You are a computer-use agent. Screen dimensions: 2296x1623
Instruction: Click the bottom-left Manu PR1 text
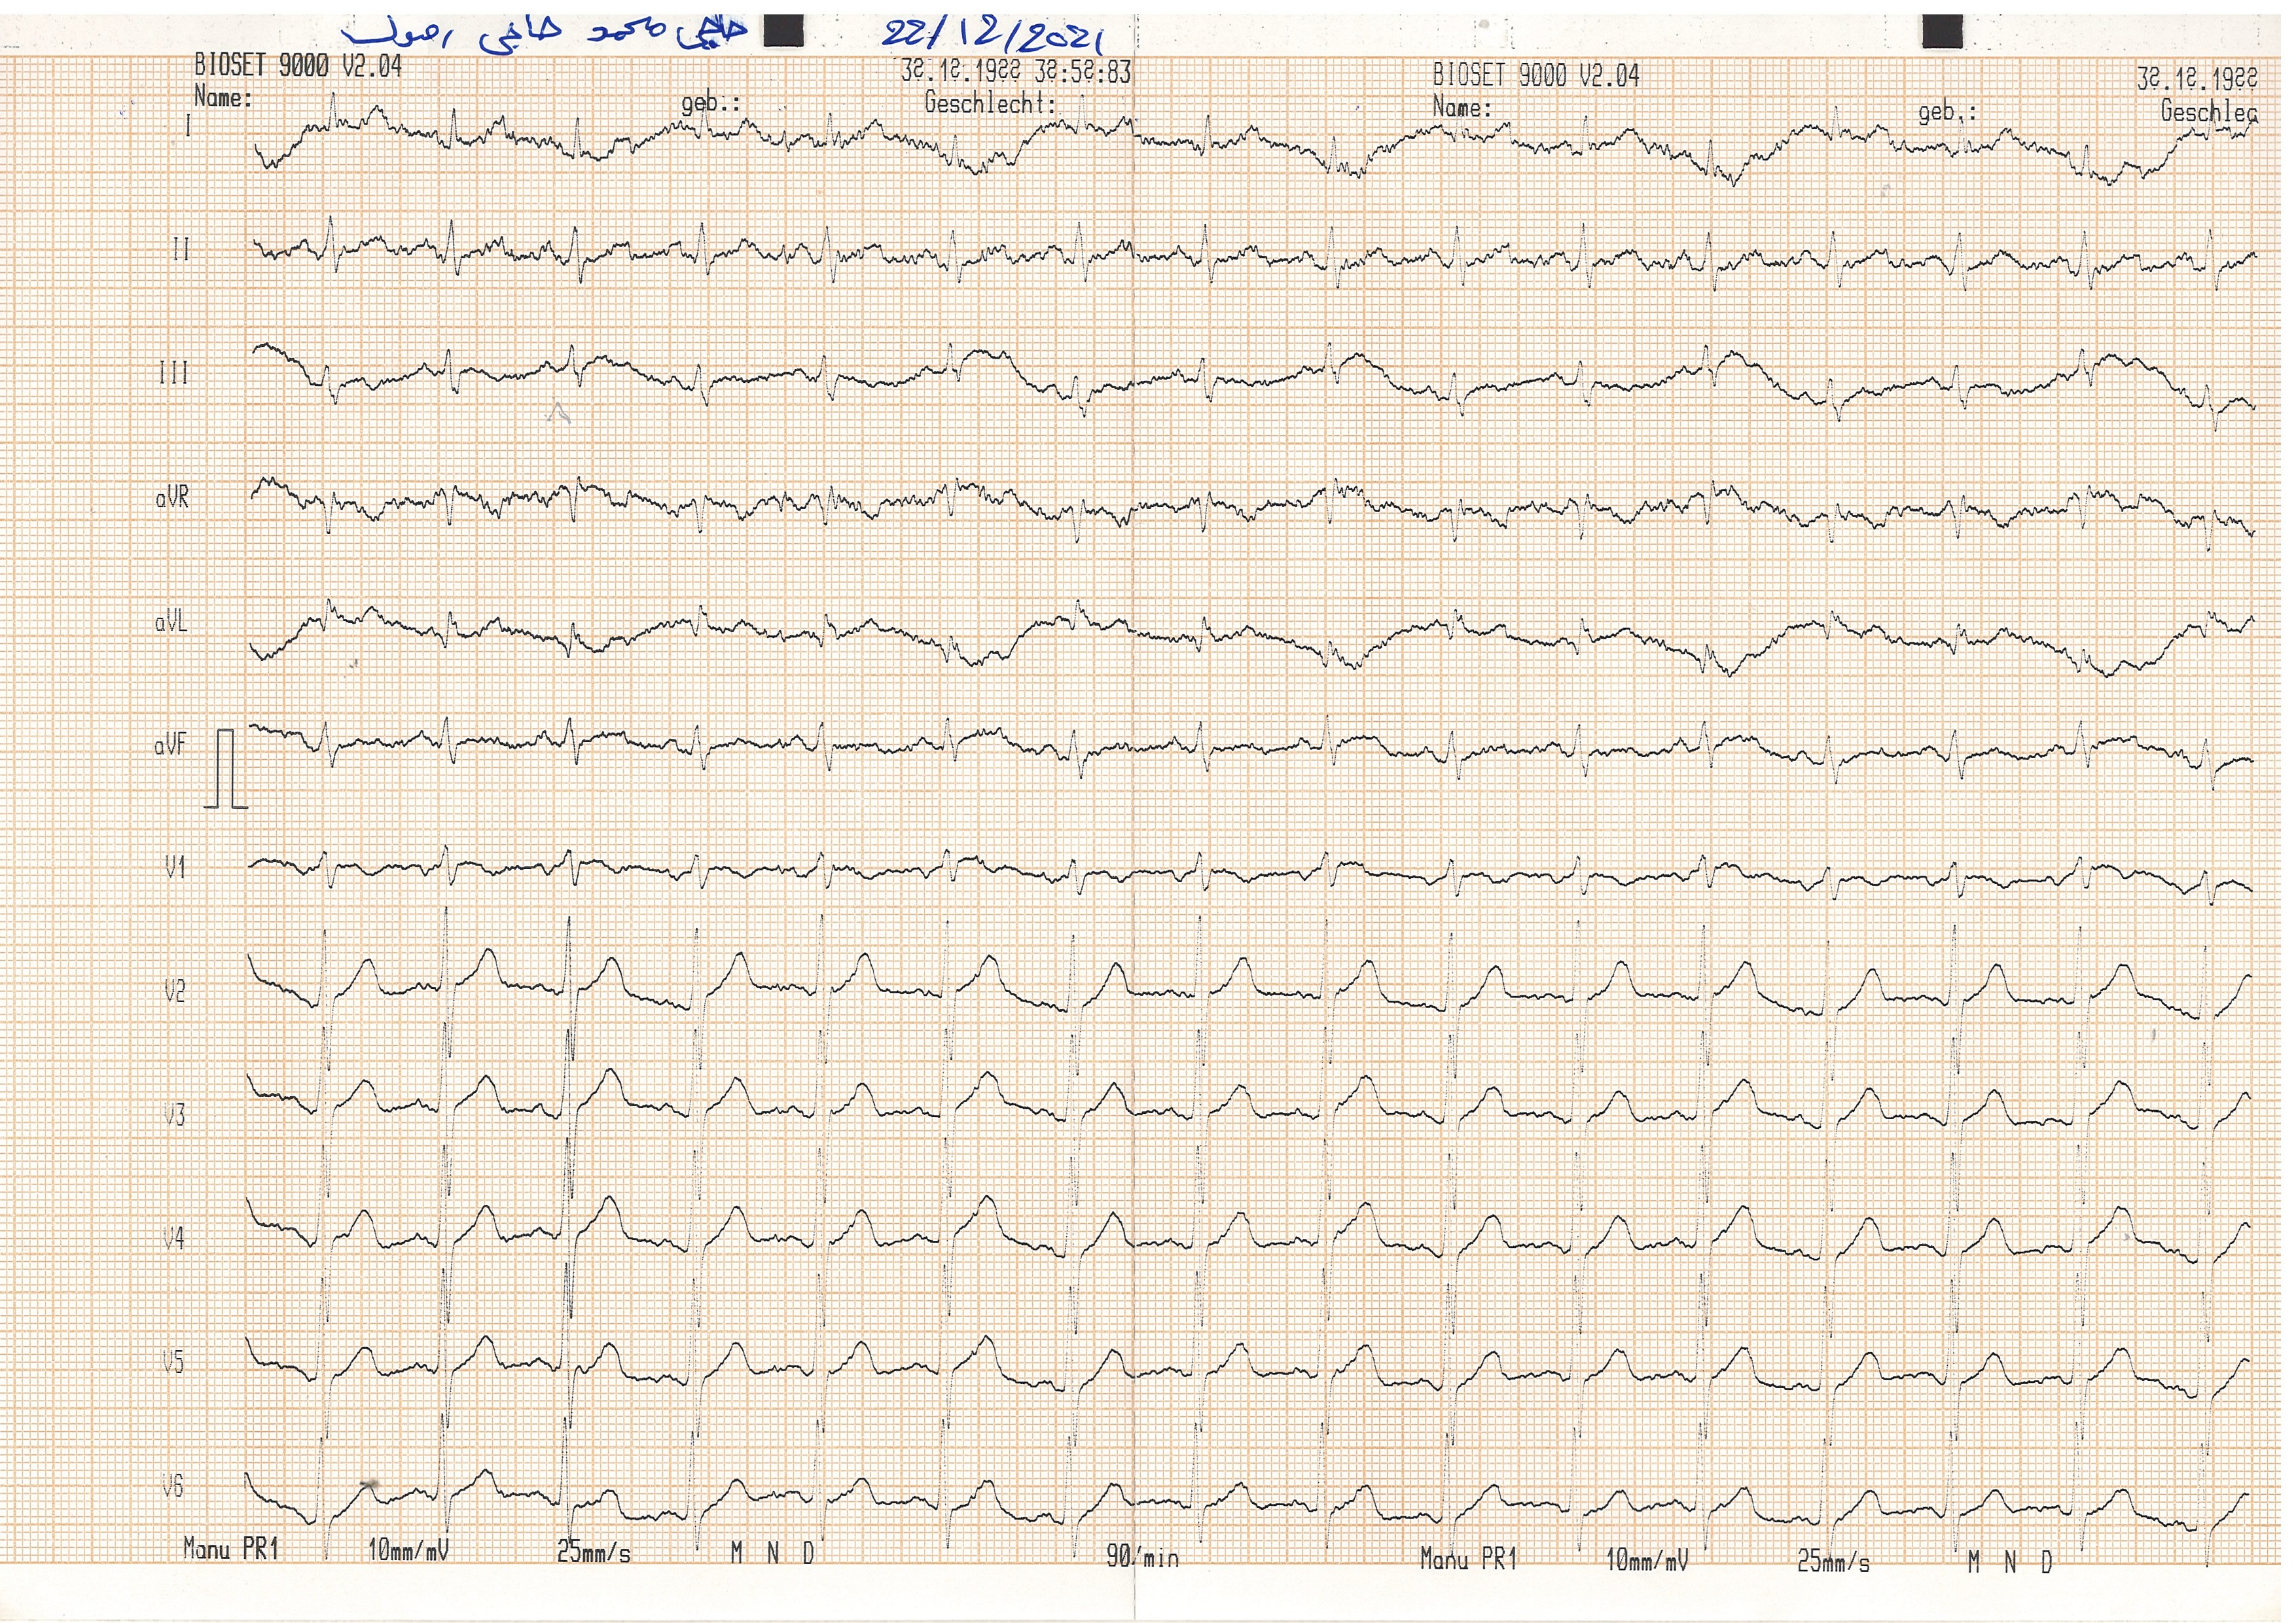pyautogui.click(x=231, y=1549)
